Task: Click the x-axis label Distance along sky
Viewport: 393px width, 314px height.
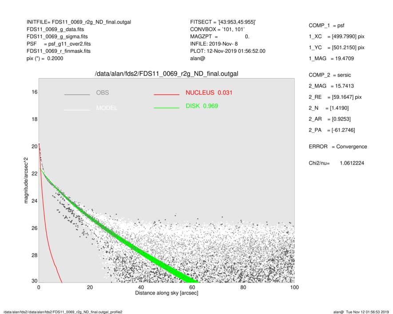Action: 167,294
